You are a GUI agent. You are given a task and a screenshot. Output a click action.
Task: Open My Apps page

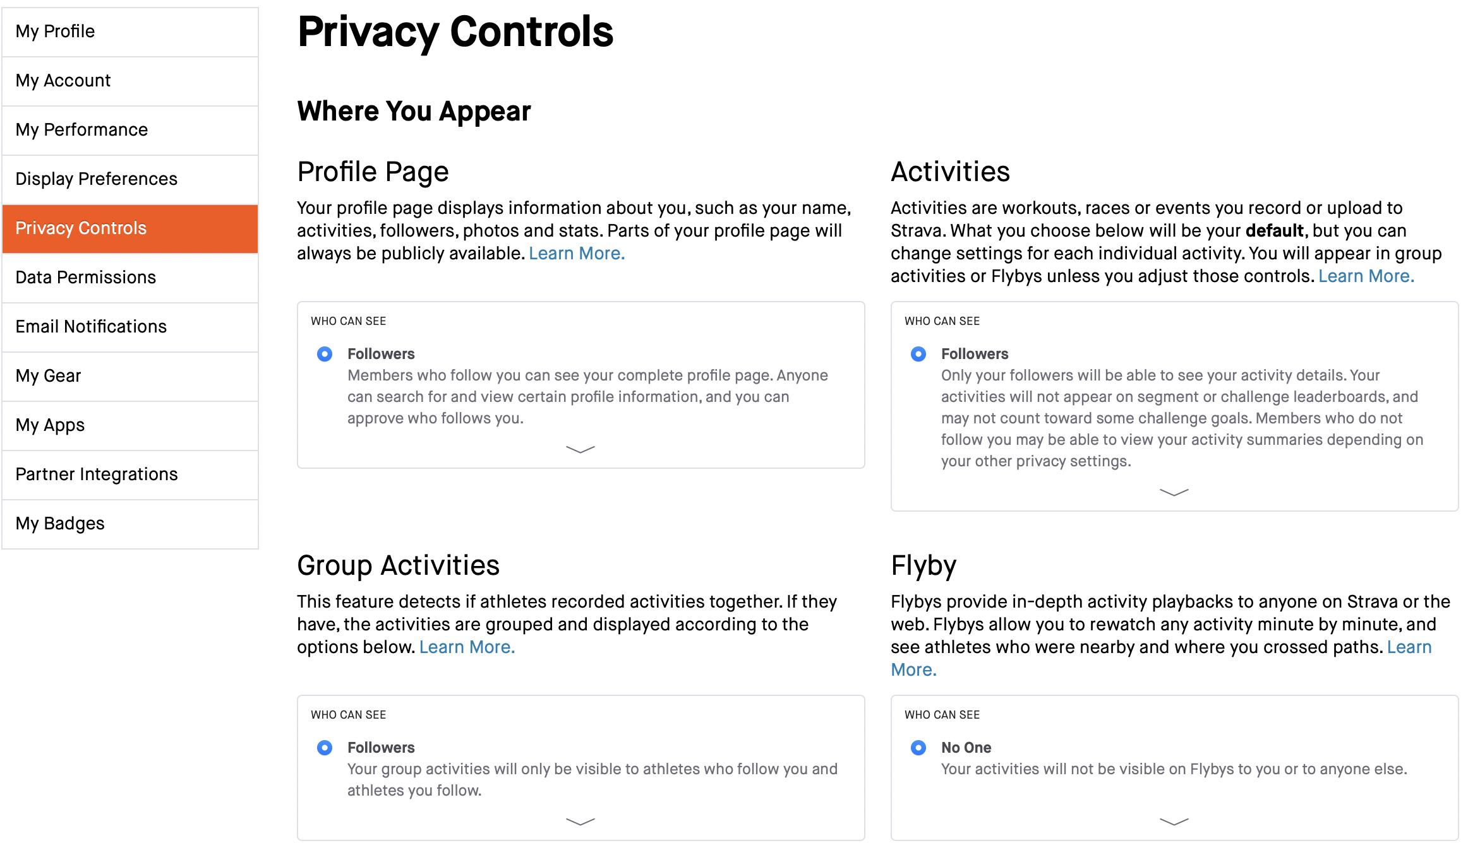(x=130, y=426)
